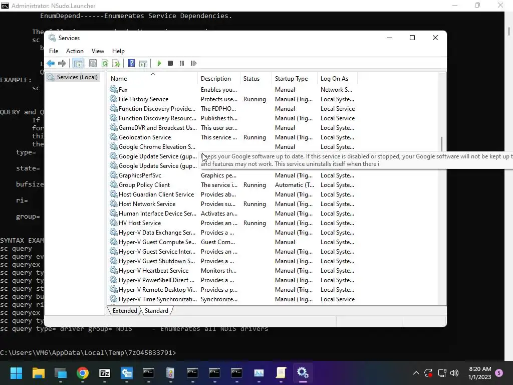Screen dimensions: 513x385
Task: Sort by Startup Type column header
Action: [x=295, y=79]
